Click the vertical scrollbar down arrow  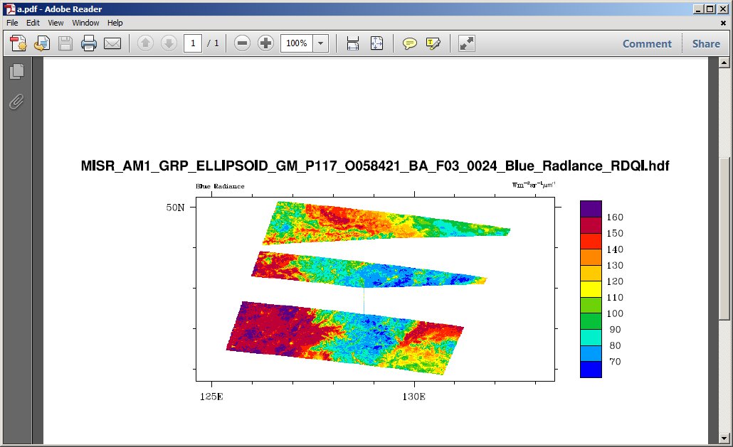(724, 438)
